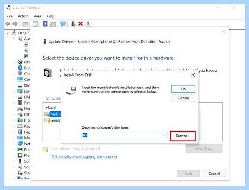
Task: Collapse the DESKTOP root node
Action: (x=7, y=33)
